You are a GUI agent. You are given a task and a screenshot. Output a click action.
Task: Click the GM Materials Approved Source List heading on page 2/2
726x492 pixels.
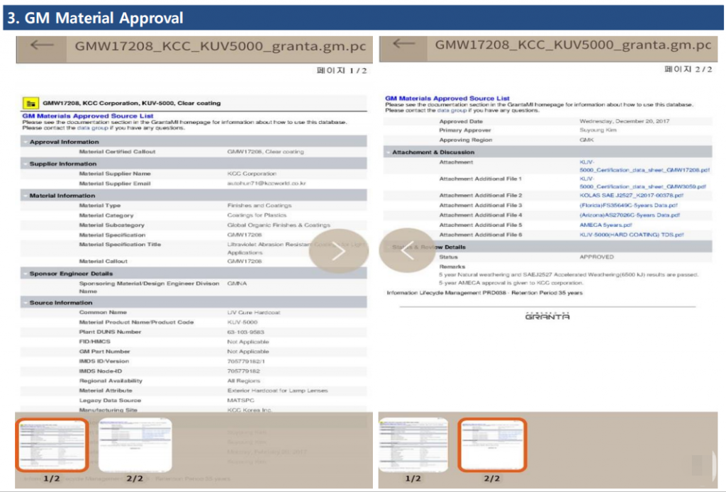tap(447, 98)
